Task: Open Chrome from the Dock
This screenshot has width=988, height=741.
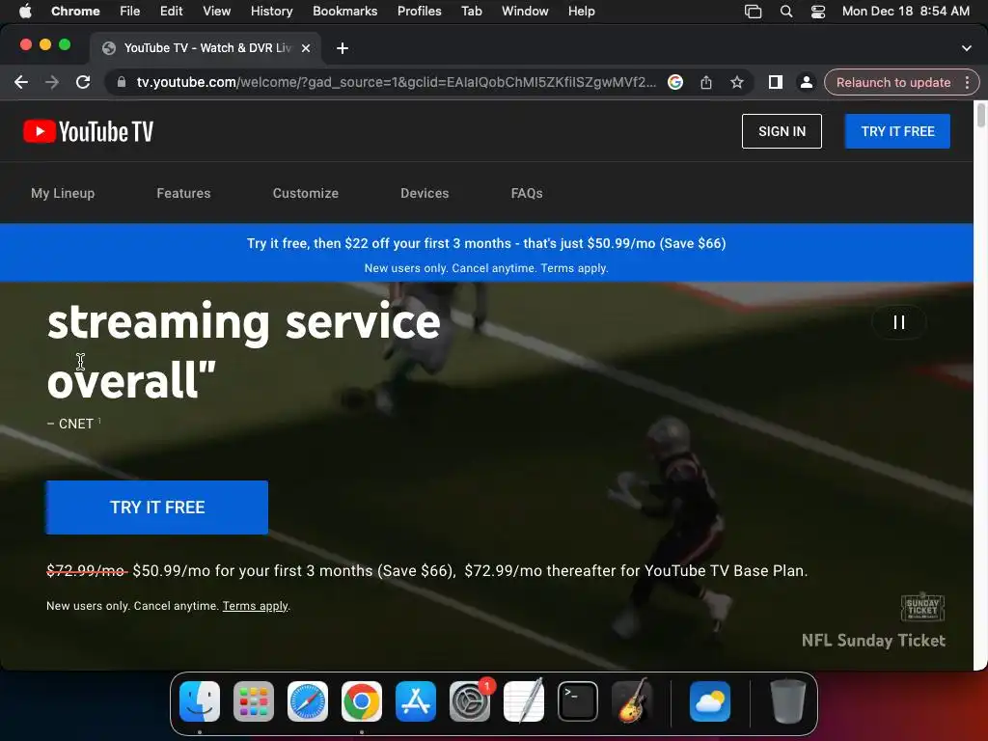Action: coord(362,701)
